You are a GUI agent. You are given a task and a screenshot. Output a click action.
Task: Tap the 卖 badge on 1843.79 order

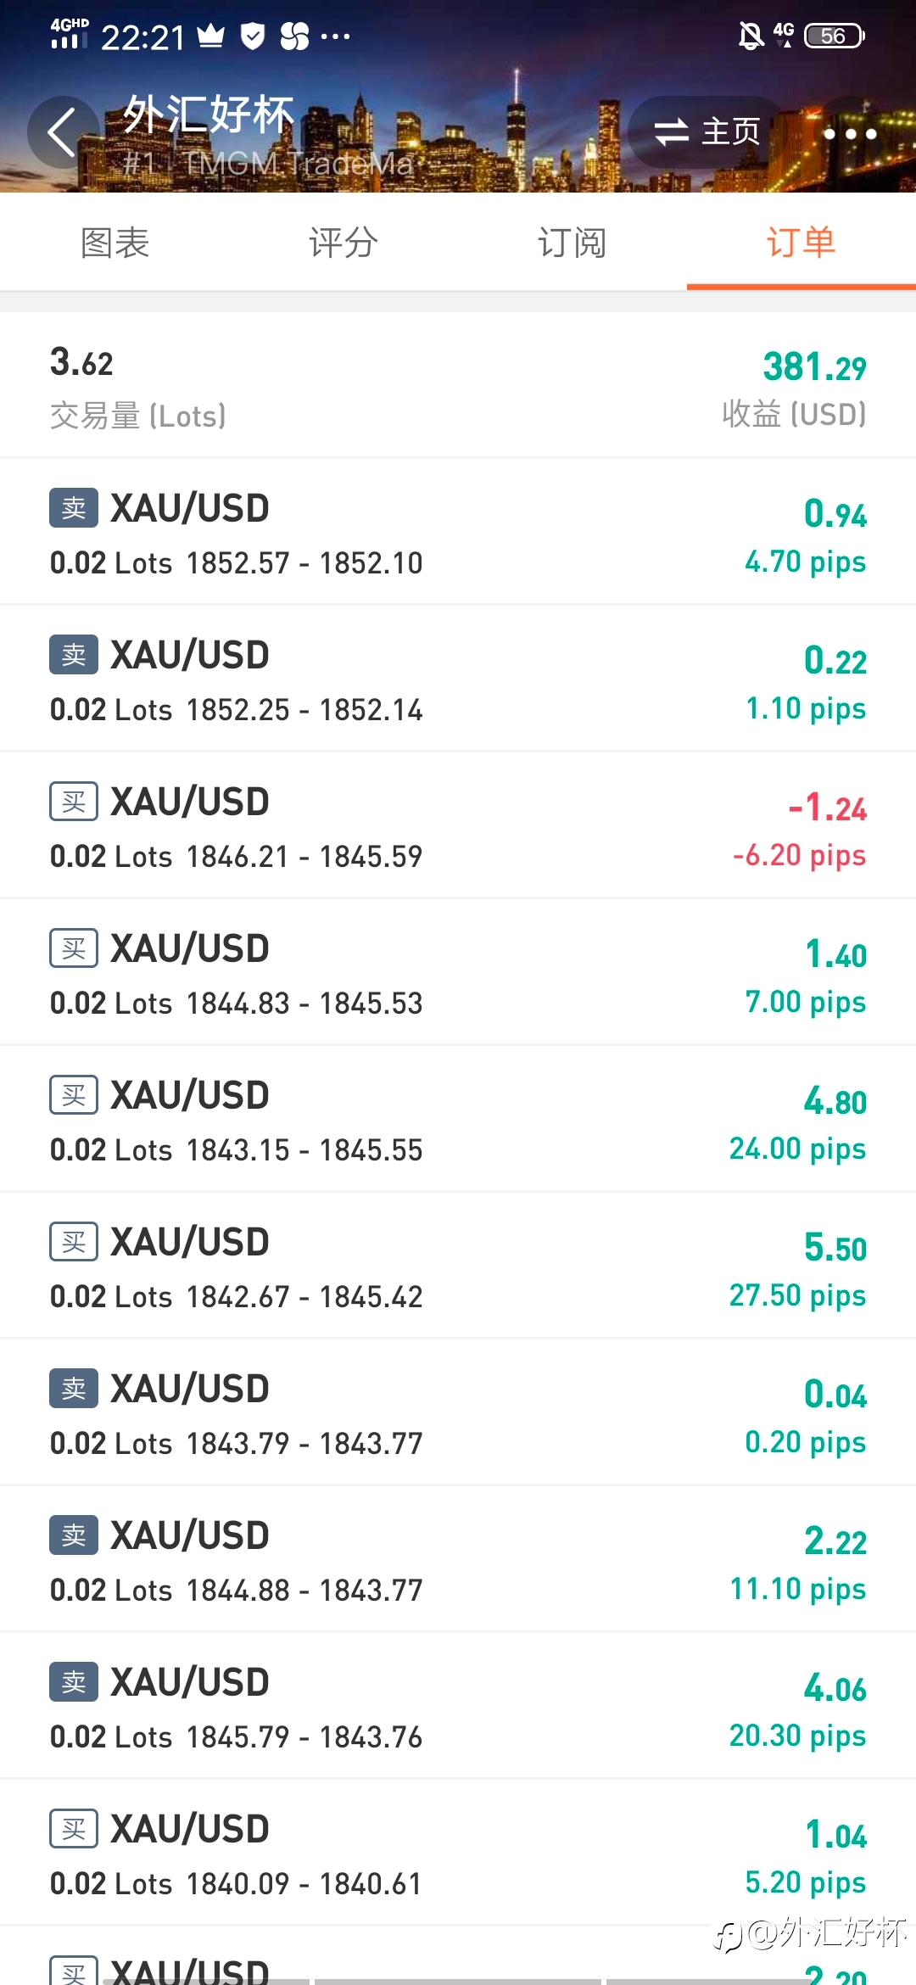(x=74, y=1389)
